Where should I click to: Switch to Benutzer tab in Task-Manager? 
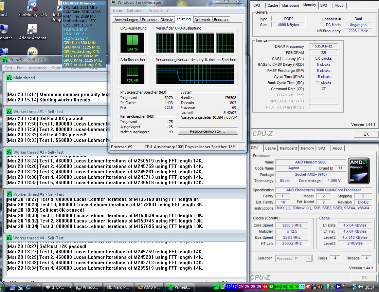click(x=221, y=20)
